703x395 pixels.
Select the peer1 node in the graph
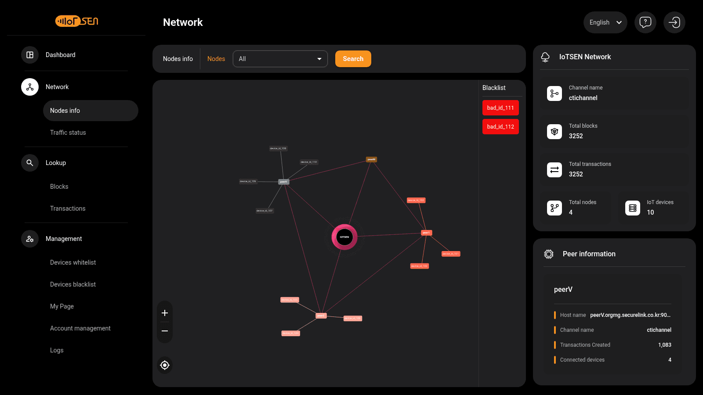(427, 233)
